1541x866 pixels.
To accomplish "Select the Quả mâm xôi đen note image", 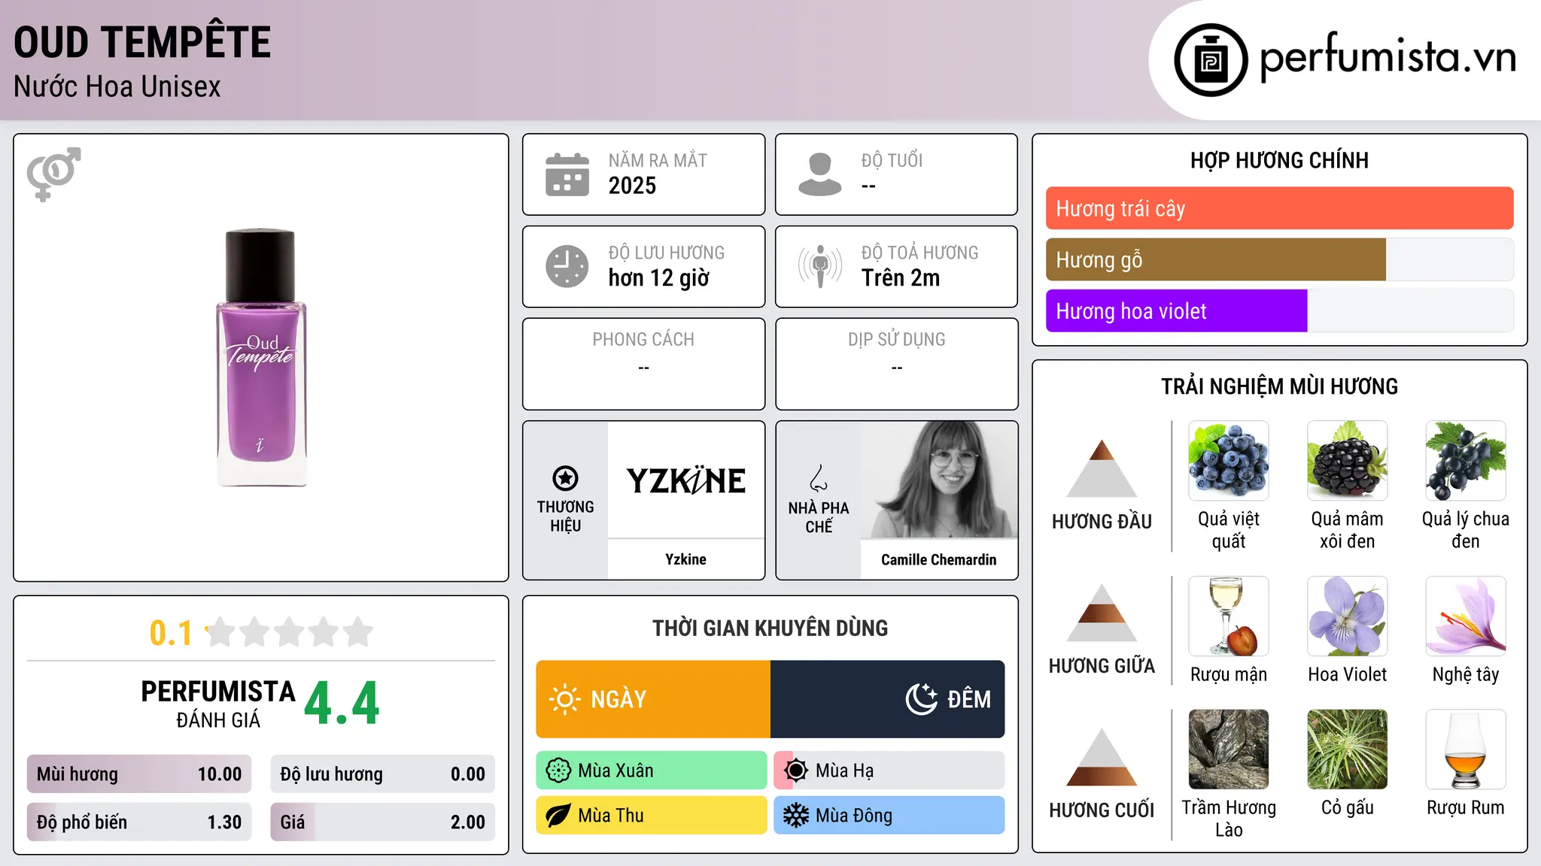I will (1347, 461).
